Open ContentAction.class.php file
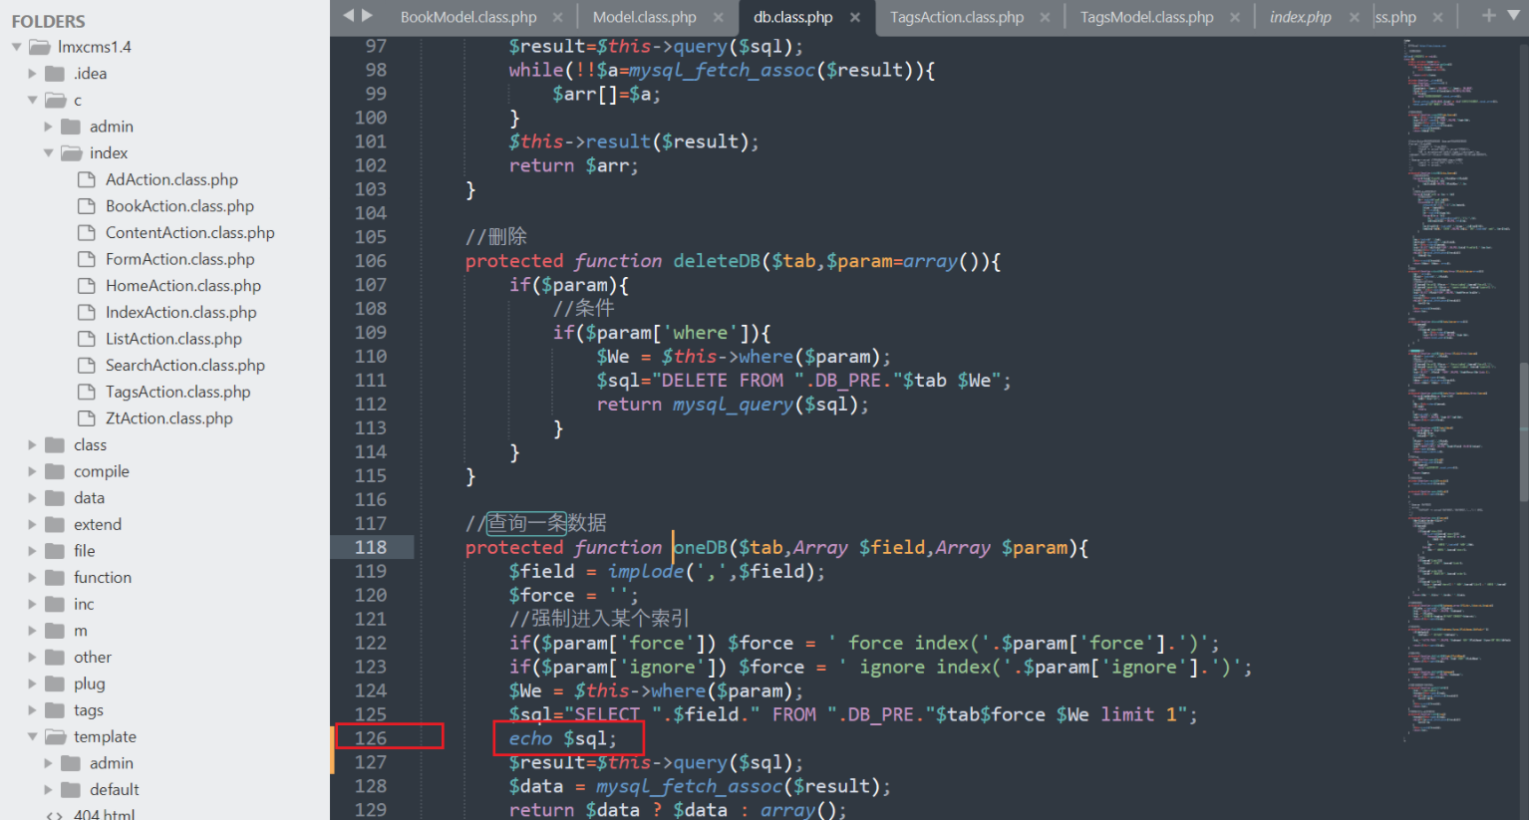Screen dimensions: 1529x820 pos(189,232)
